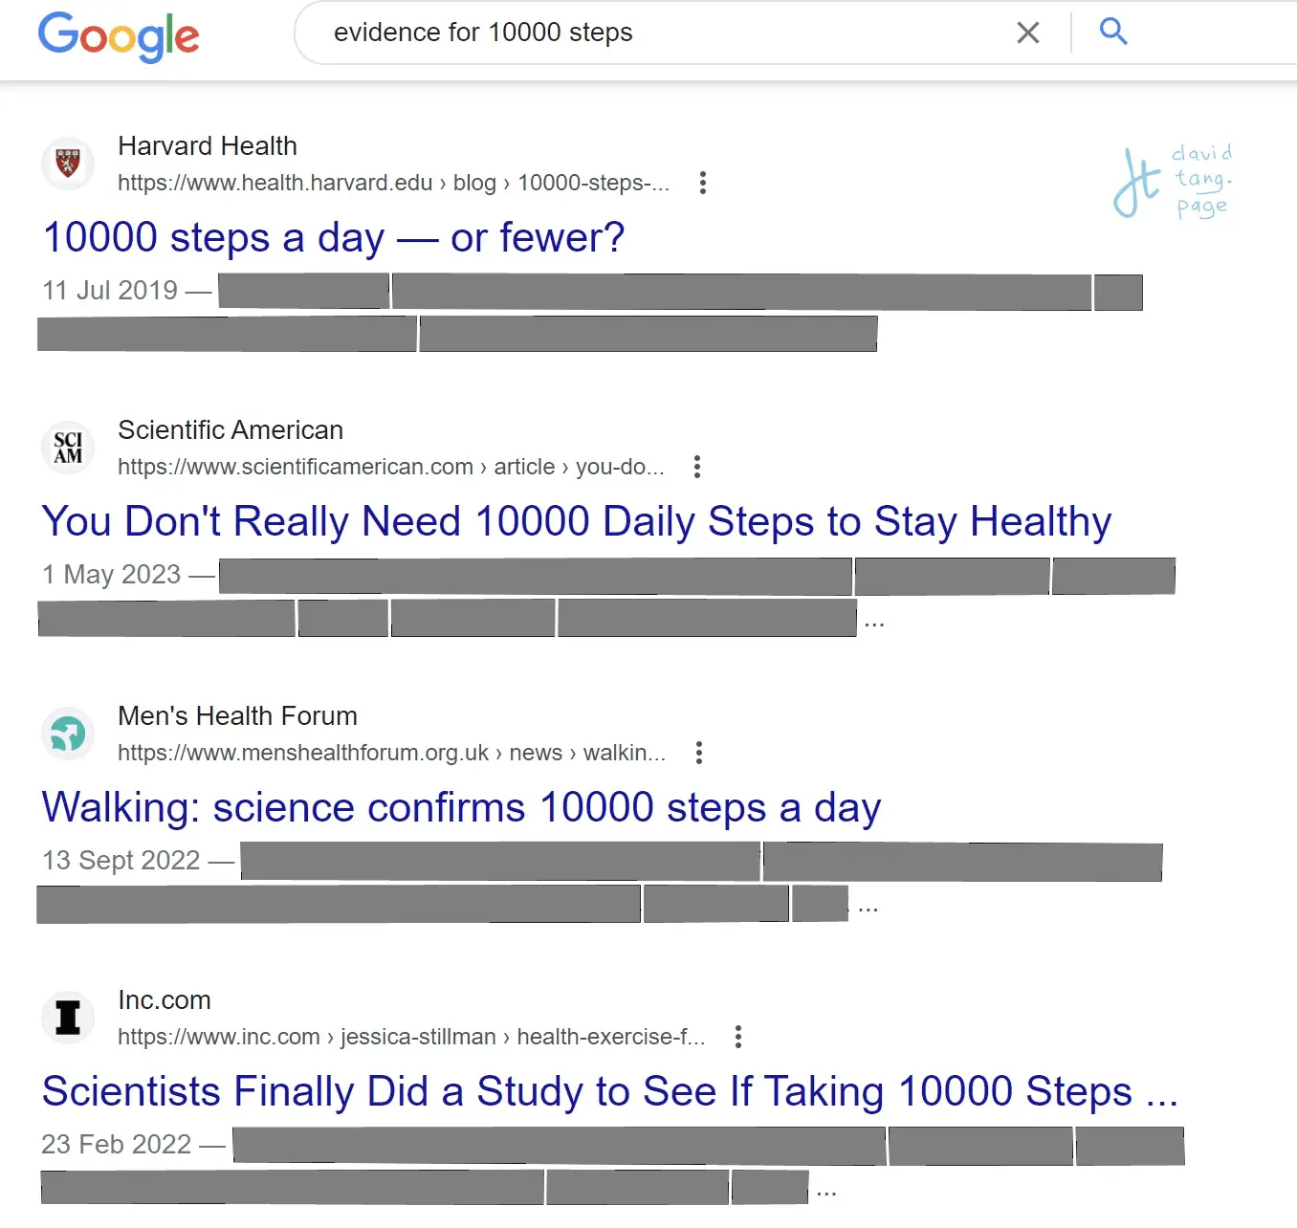
Task: Open Inc.com result three-dot menu
Action: (x=738, y=1037)
